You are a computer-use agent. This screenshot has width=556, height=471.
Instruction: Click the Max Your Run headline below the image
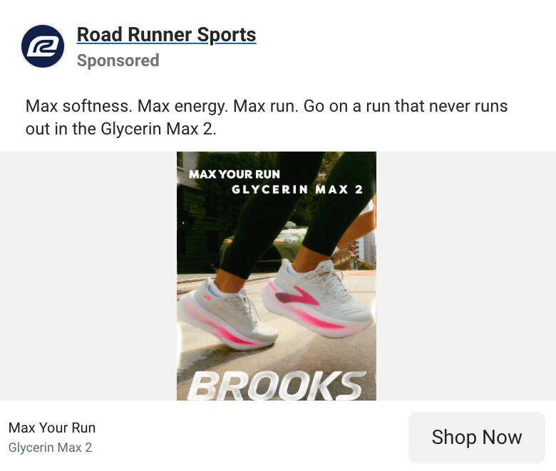click(52, 428)
